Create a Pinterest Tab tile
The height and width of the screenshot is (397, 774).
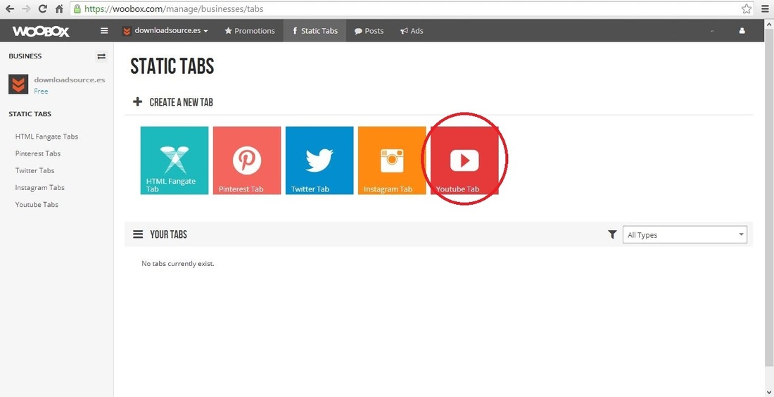(247, 160)
